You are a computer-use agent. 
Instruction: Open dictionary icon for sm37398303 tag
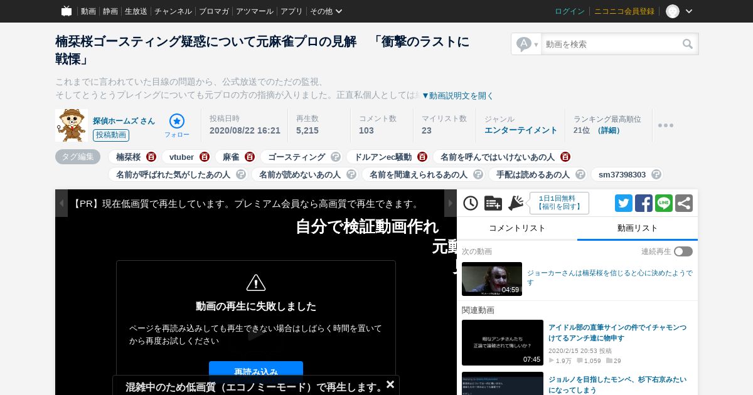coord(656,174)
